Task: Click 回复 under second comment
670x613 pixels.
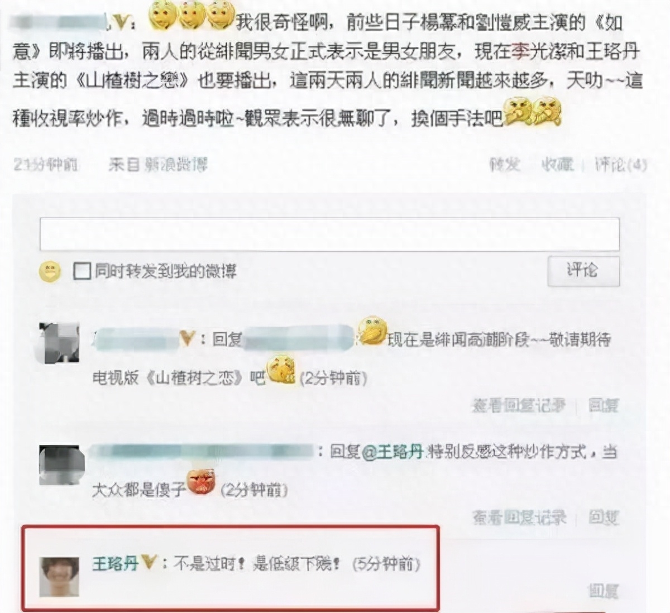Action: (603, 518)
